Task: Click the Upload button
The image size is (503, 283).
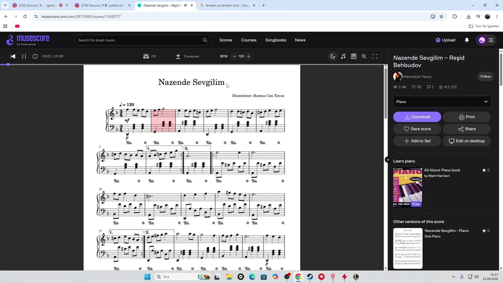Action: [446, 40]
